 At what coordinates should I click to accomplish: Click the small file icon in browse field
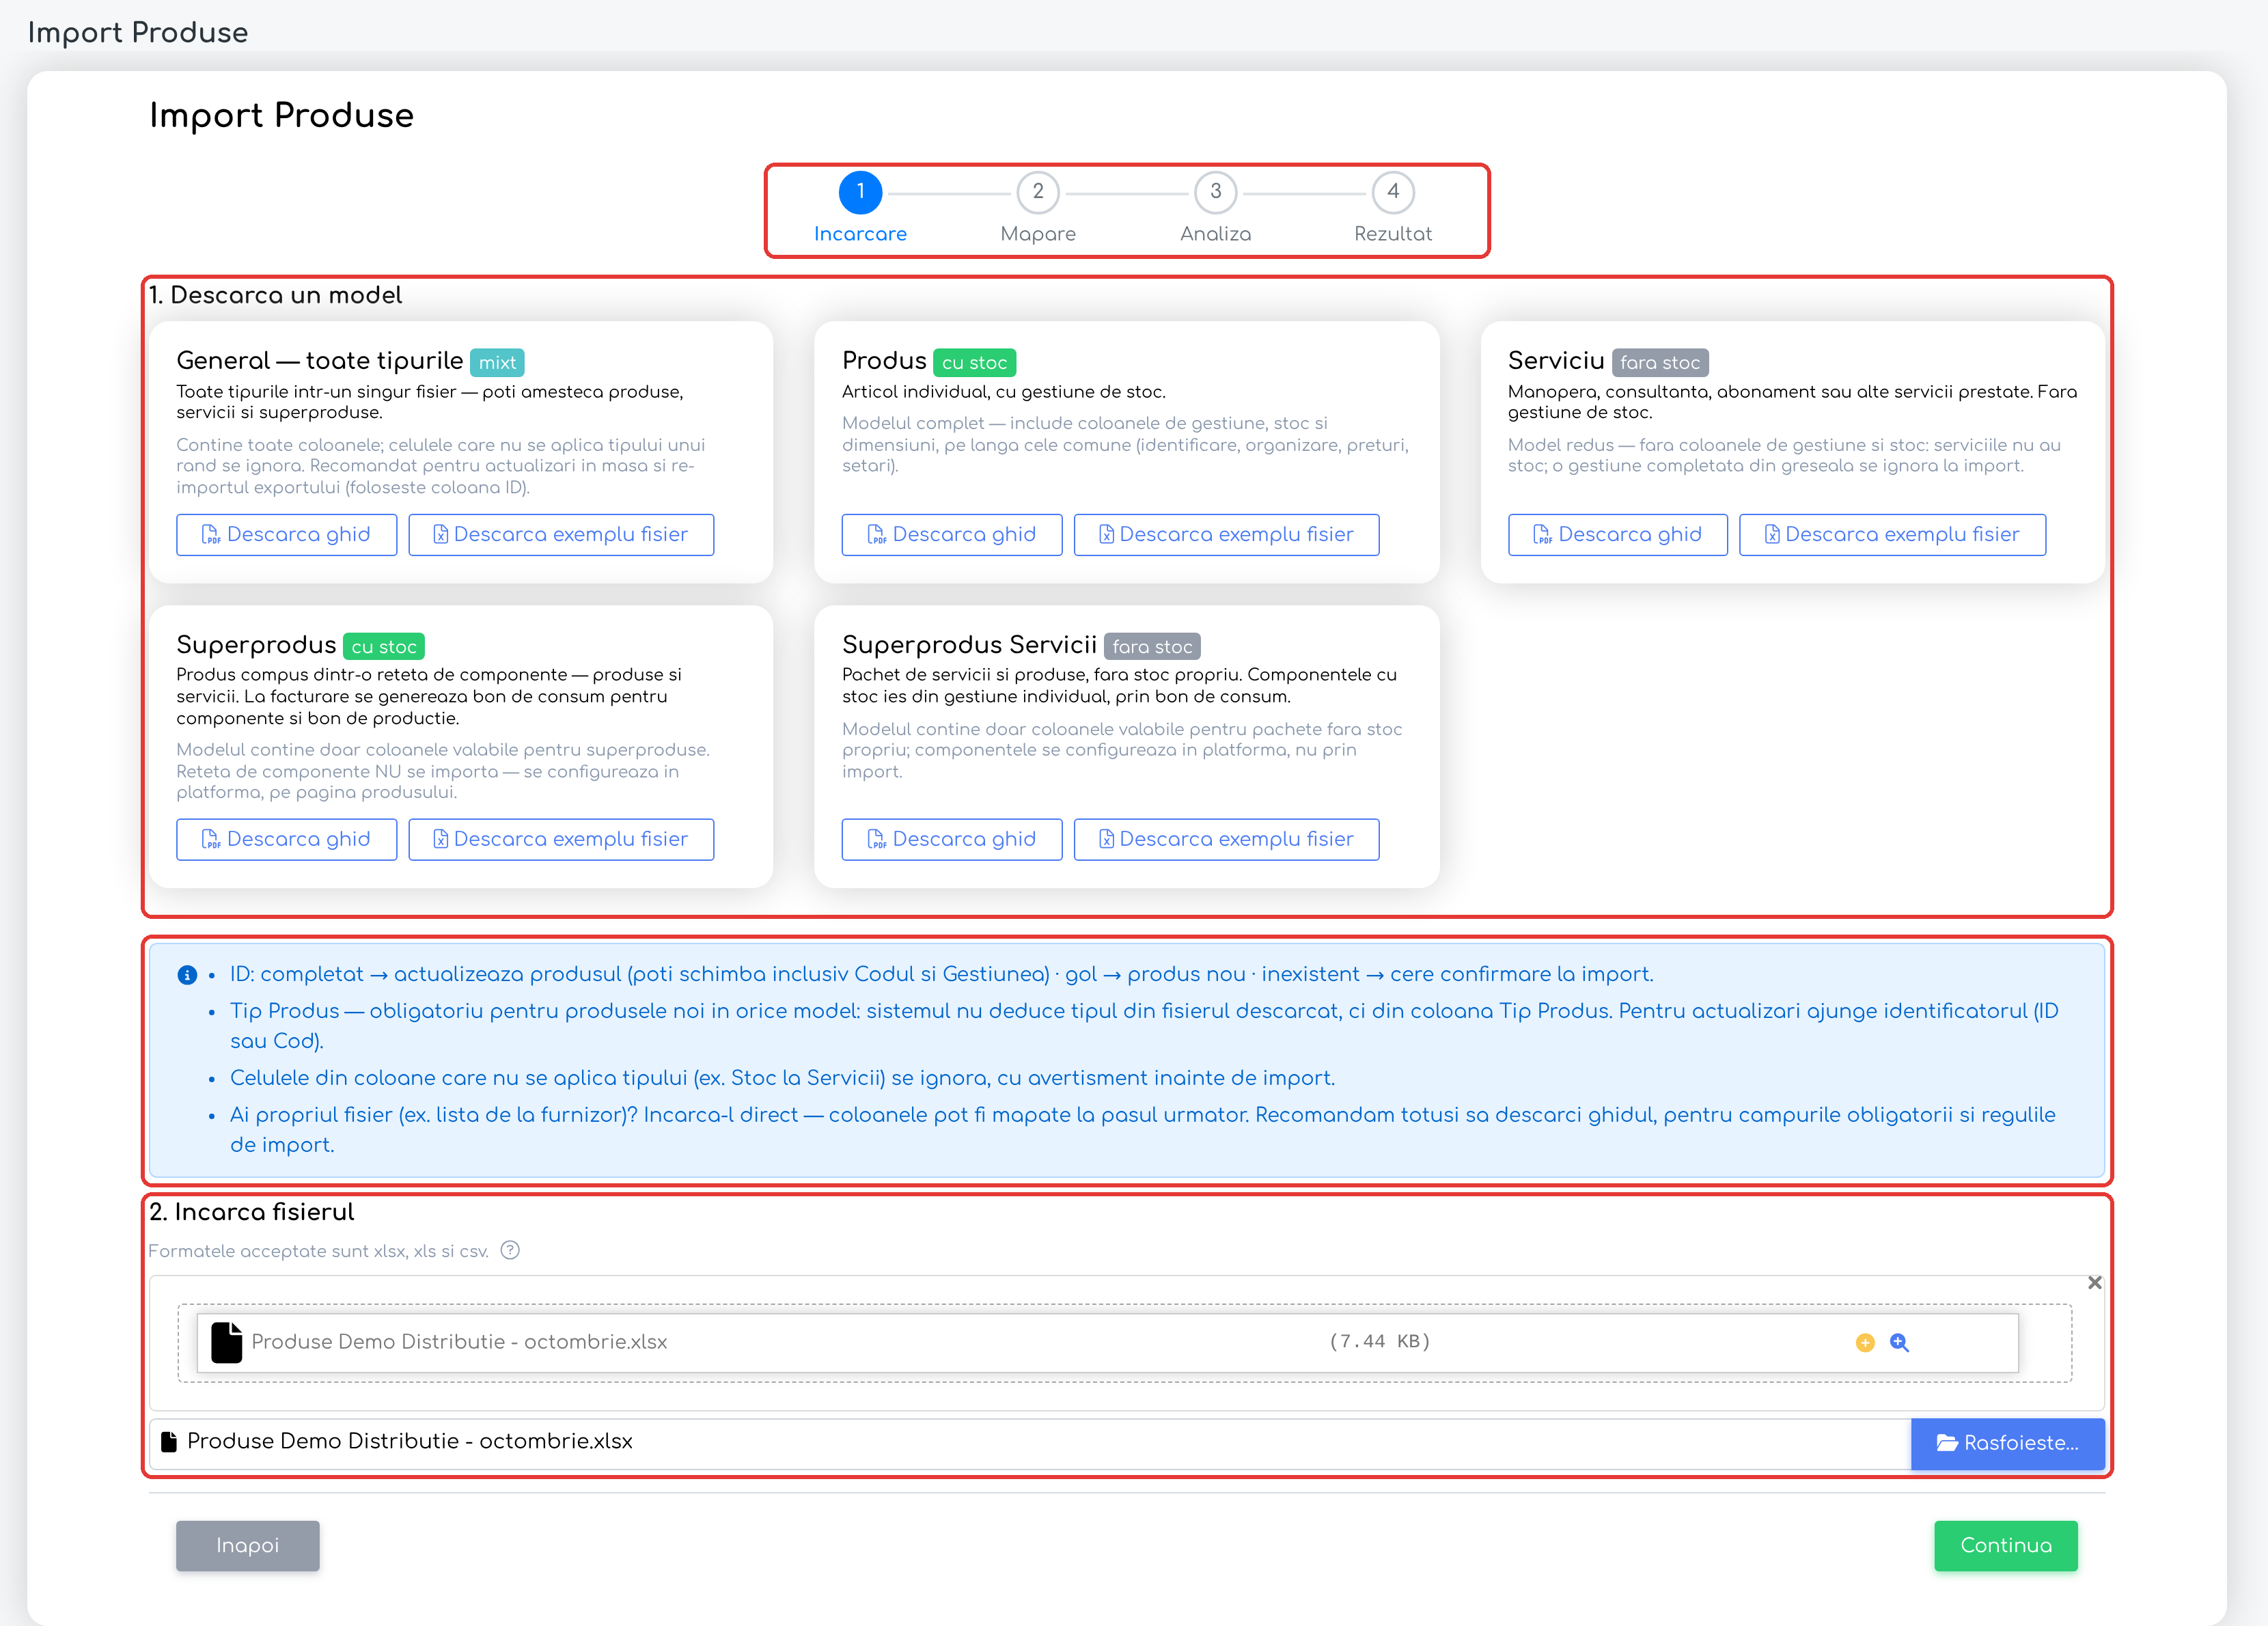tap(169, 1441)
